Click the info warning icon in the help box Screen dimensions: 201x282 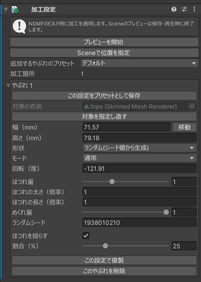pyautogui.click(x=19, y=27)
